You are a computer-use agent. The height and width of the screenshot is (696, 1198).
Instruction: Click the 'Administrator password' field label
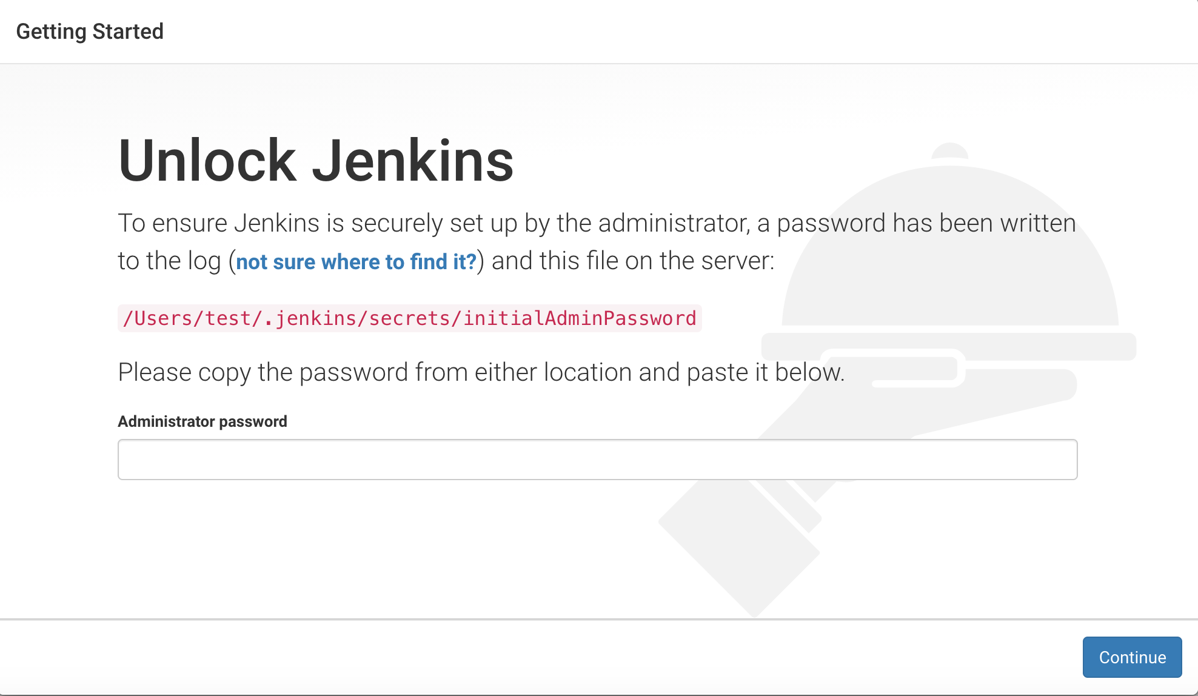pyautogui.click(x=202, y=421)
